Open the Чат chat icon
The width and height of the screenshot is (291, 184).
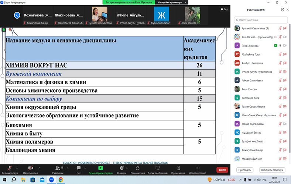coord(78,167)
